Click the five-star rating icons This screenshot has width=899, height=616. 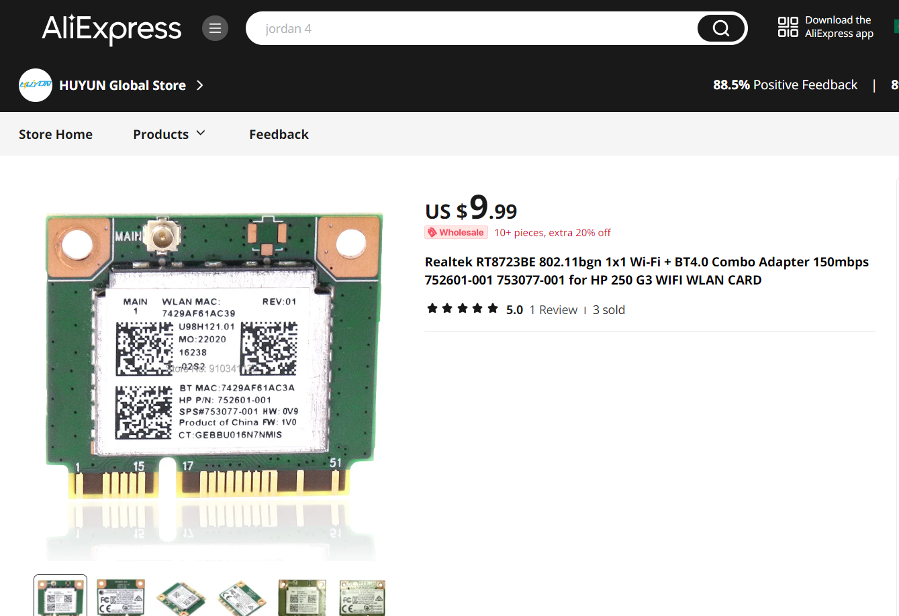click(463, 309)
